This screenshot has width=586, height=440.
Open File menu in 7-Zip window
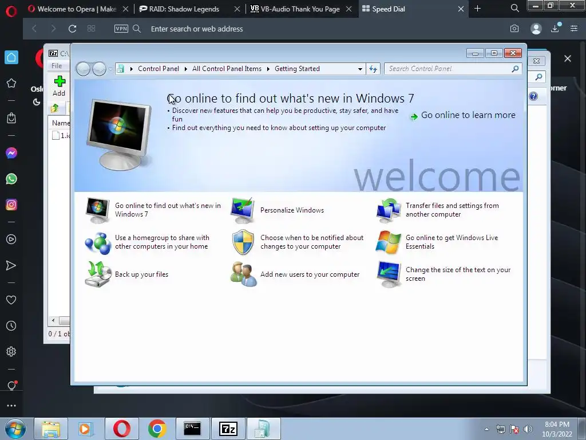(x=57, y=65)
